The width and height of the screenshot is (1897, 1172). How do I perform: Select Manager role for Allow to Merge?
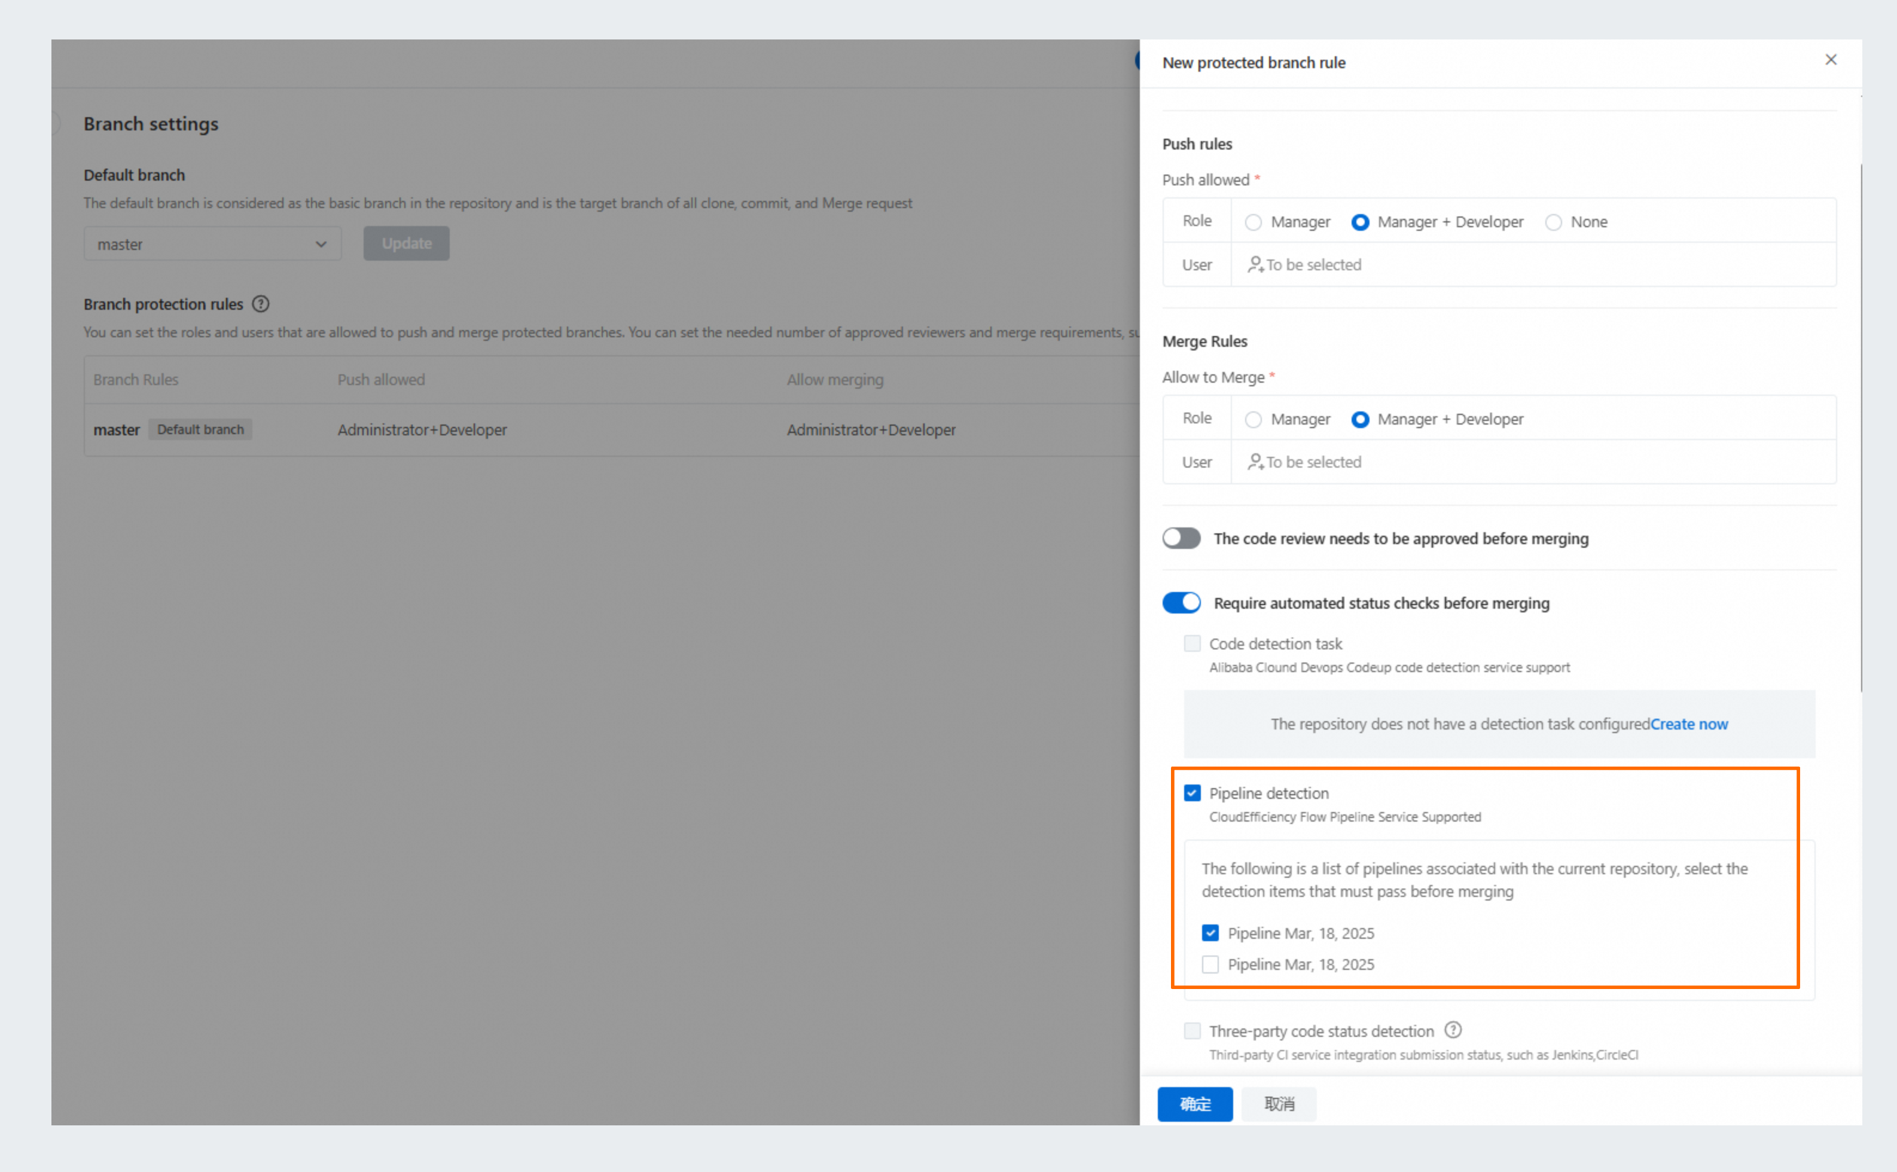point(1253,419)
